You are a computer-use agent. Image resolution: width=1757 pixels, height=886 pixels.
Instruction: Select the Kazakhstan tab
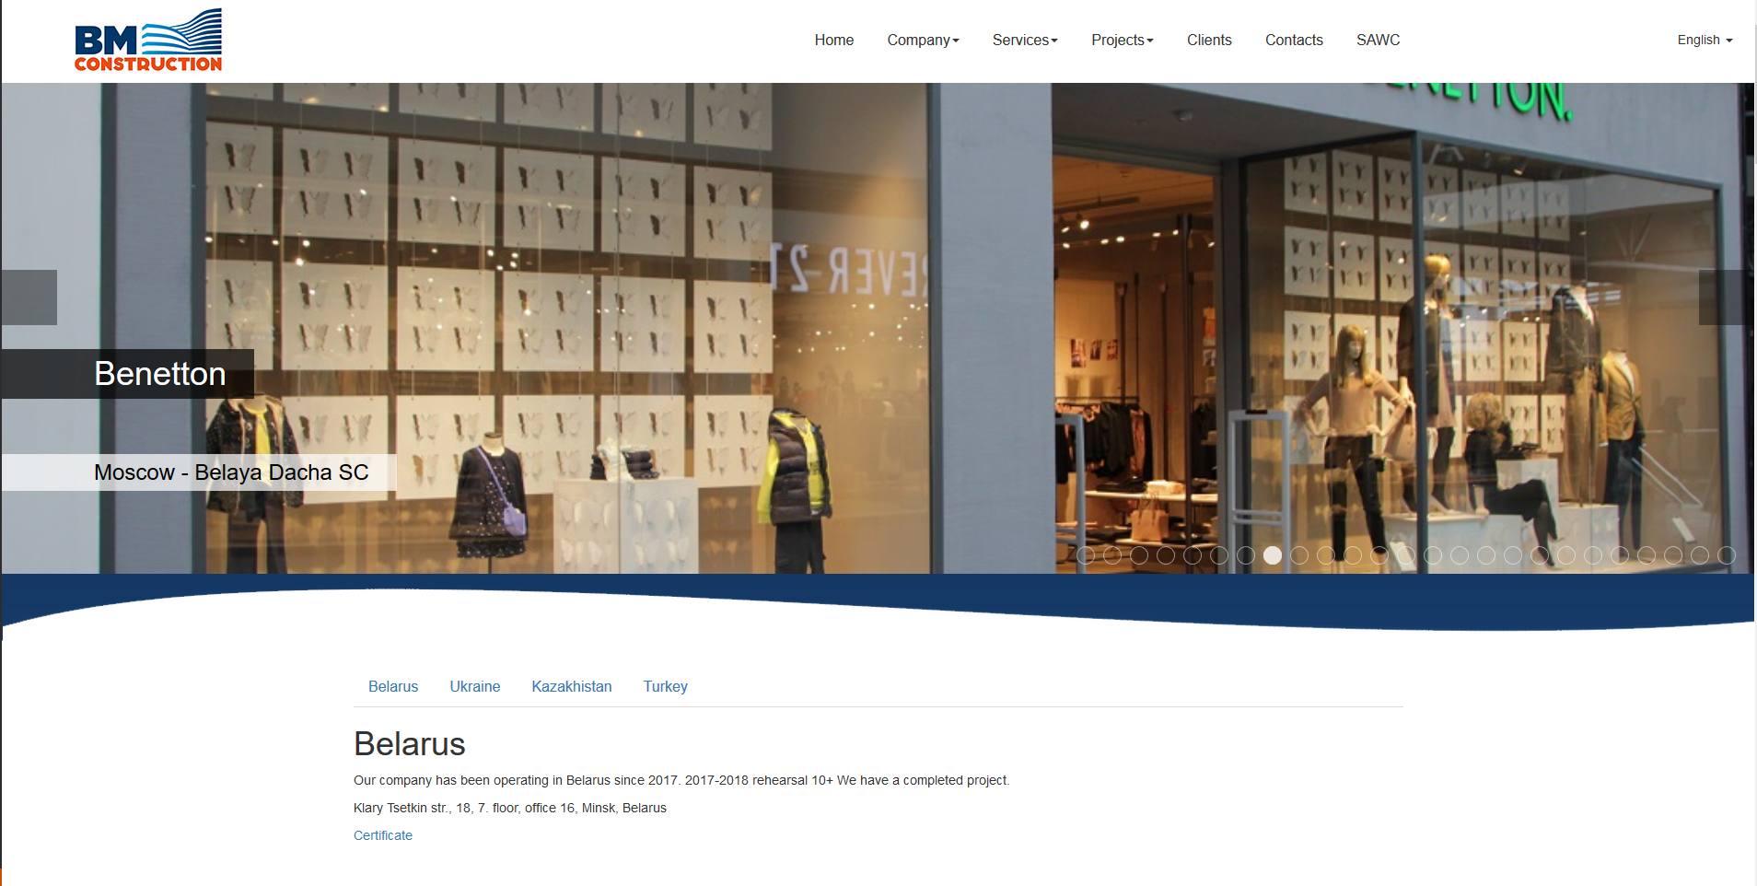click(x=572, y=686)
